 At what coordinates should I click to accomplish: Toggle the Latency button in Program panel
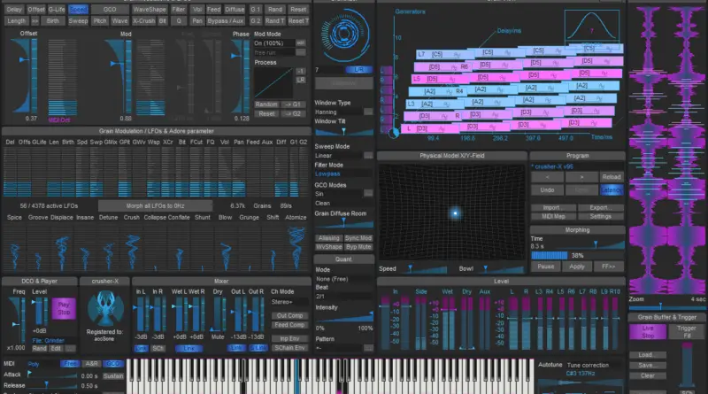point(612,190)
